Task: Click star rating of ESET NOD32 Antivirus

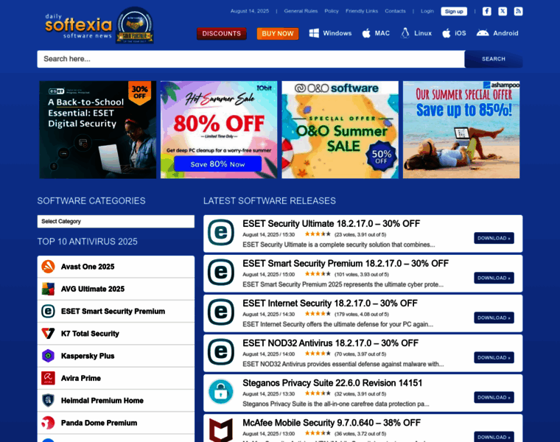Action: click(x=318, y=354)
